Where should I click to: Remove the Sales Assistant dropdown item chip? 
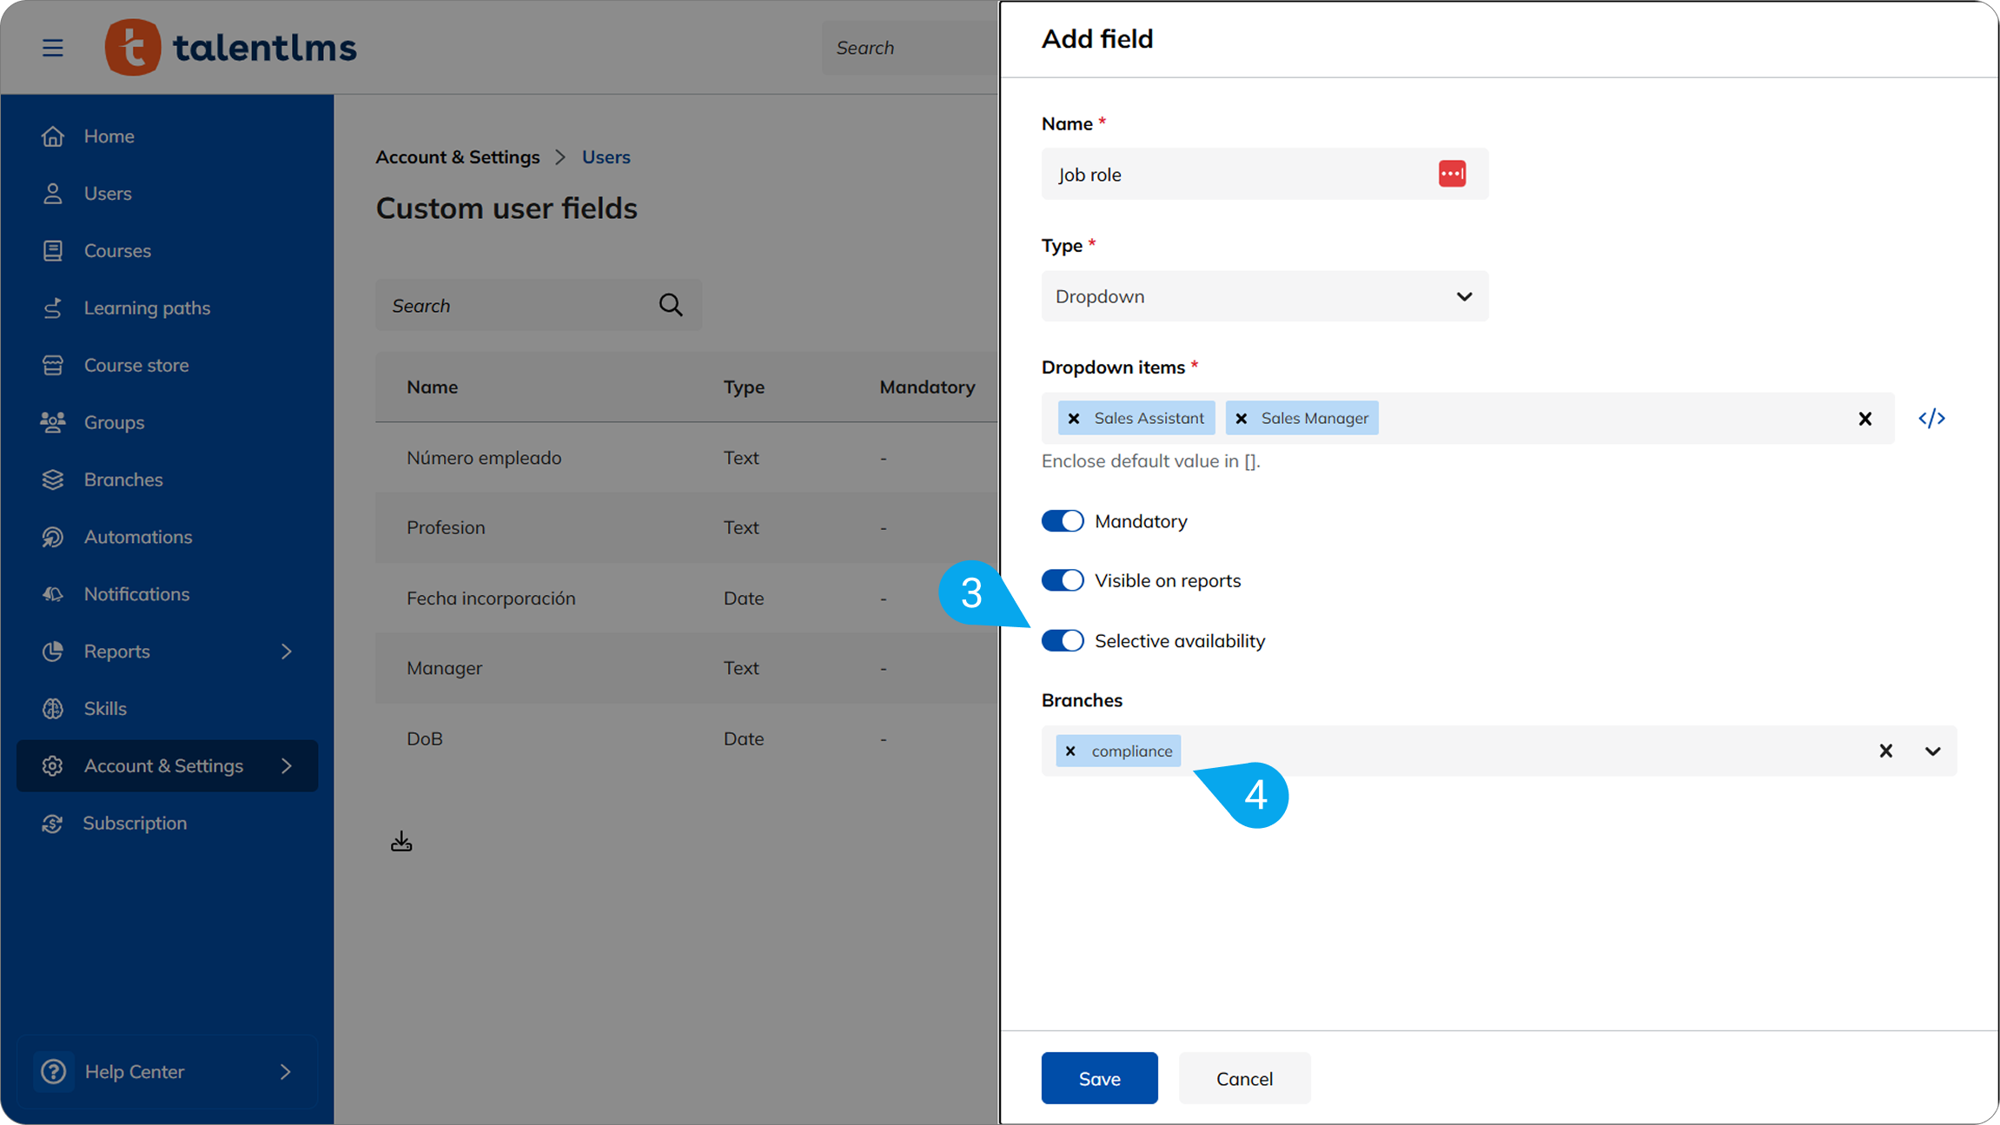pos(1075,418)
